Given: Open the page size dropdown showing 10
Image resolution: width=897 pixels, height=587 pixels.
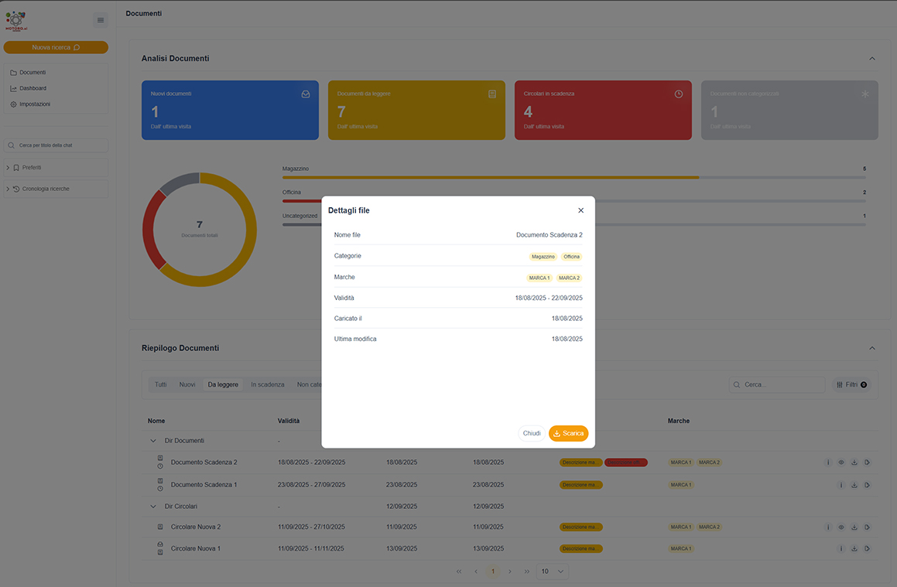Looking at the screenshot, I should tap(553, 571).
